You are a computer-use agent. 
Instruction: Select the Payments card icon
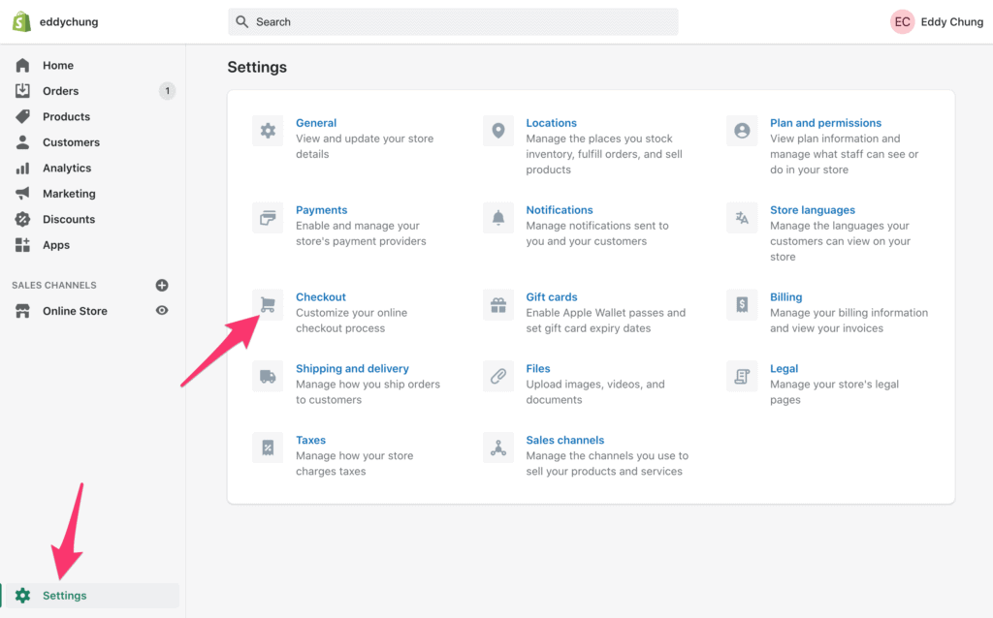click(x=268, y=217)
